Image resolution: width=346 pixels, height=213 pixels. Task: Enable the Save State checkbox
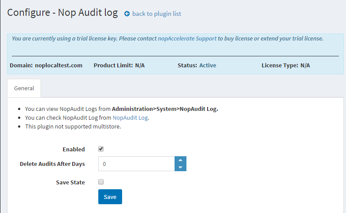[101, 182]
